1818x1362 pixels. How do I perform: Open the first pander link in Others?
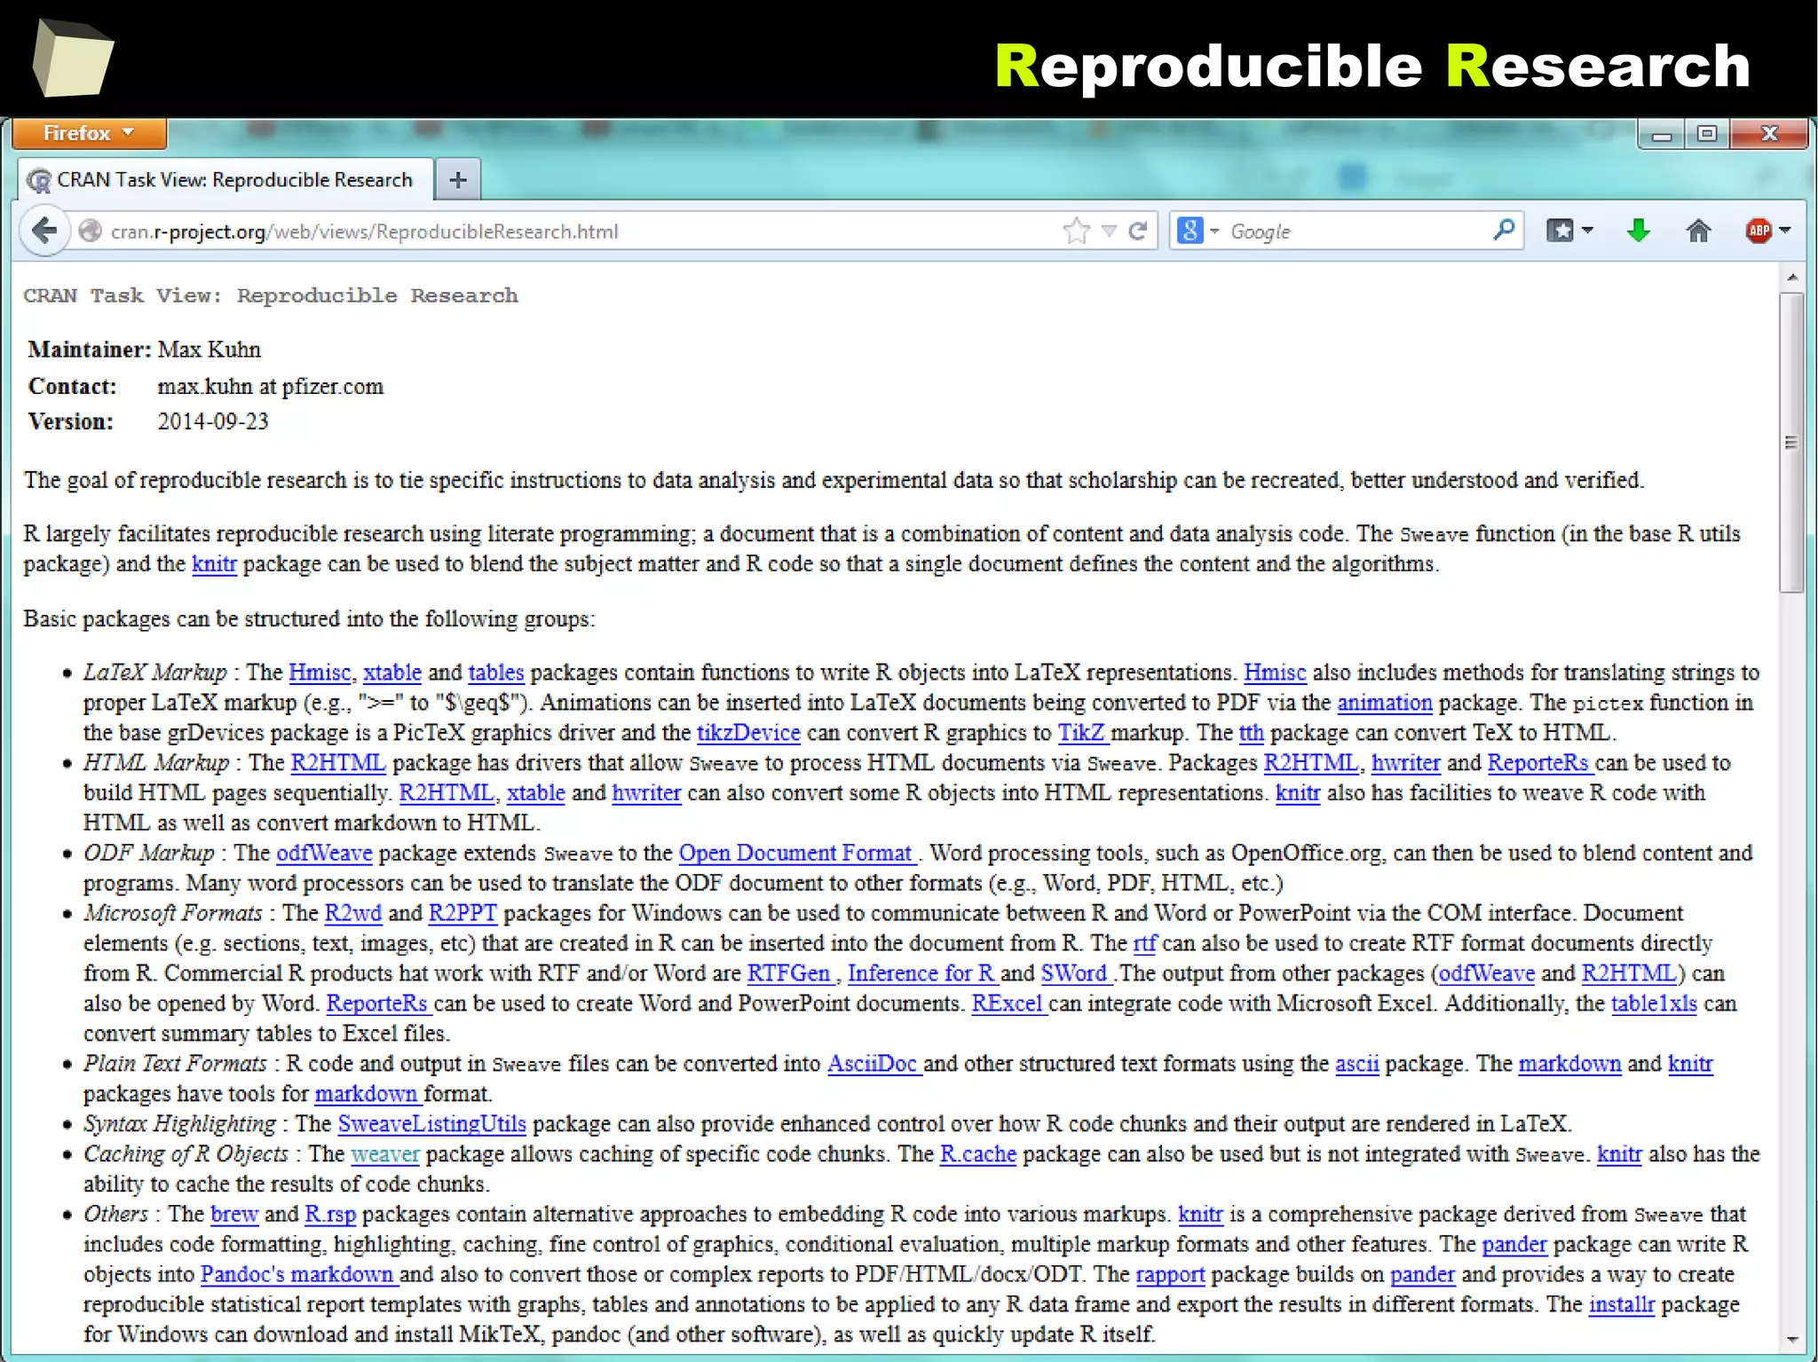click(1514, 1245)
